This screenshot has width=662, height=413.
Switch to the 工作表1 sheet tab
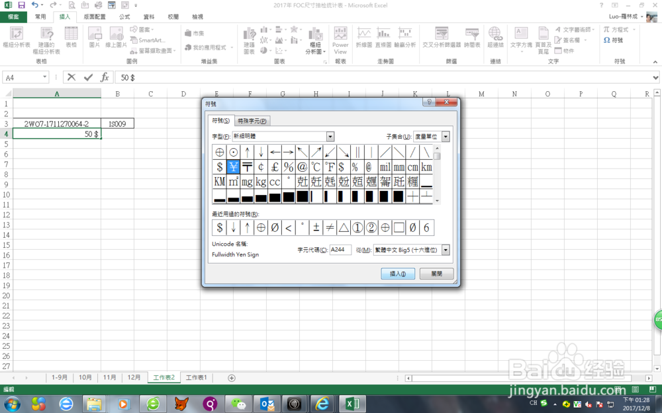point(197,377)
